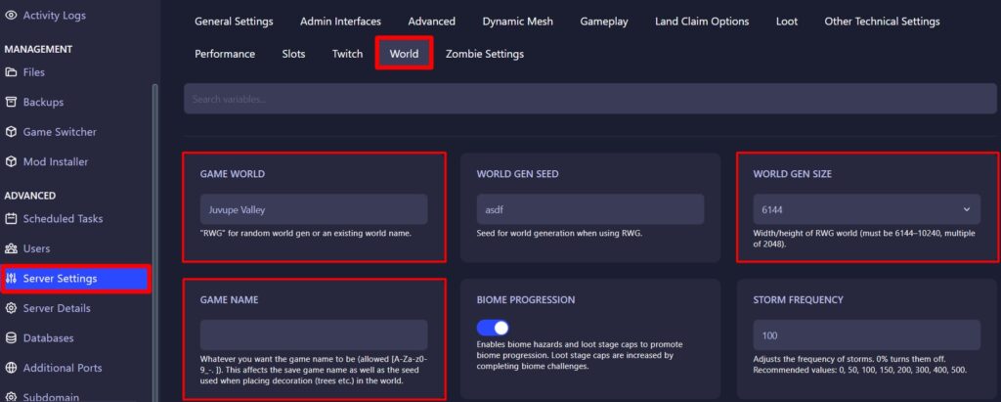The image size is (1001, 402).
Task: Click the Files folder icon in sidebar
Action: tap(12, 72)
